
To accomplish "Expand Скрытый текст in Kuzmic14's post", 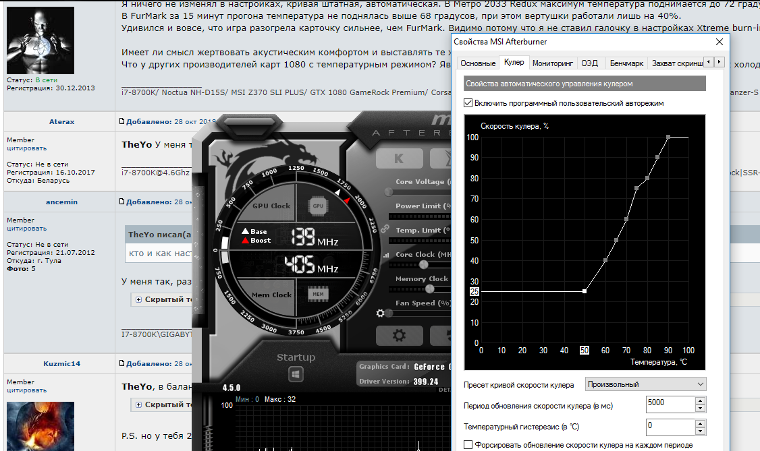I will (138, 404).
